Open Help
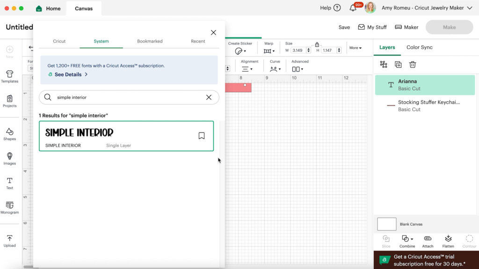479x269 pixels. pos(330,8)
